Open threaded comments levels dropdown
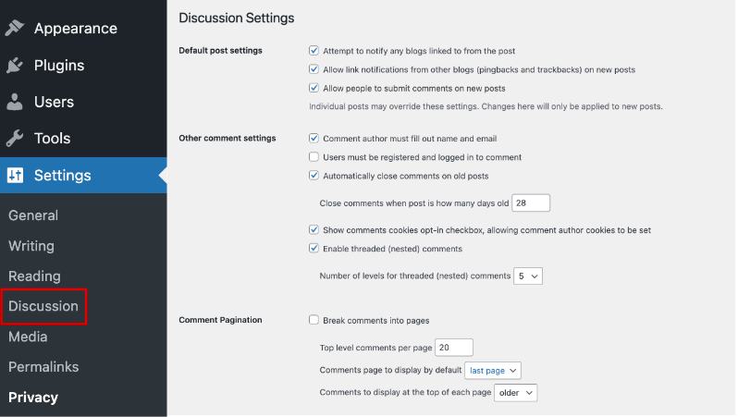 click(529, 276)
